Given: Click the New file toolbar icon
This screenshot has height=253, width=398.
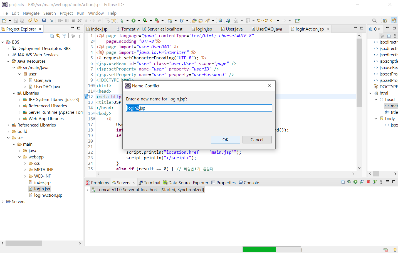Looking at the screenshot, I should point(4,21).
